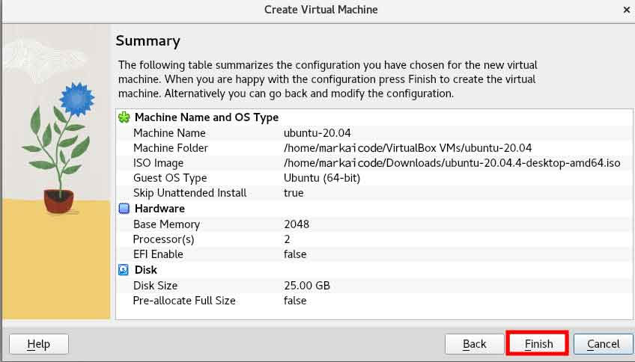Image resolution: width=635 pixels, height=362 pixels.
Task: Click the Create Virtual Machine title bar text
Action: (321, 10)
